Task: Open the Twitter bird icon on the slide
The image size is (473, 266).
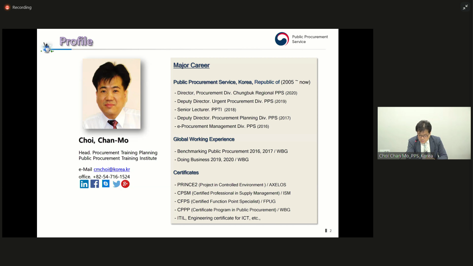Action: click(x=116, y=184)
